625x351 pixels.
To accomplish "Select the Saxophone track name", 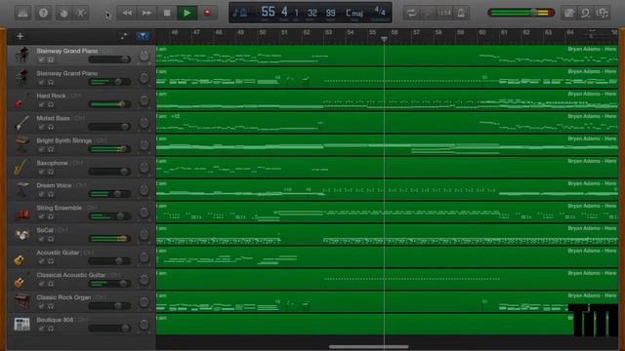I will point(52,163).
